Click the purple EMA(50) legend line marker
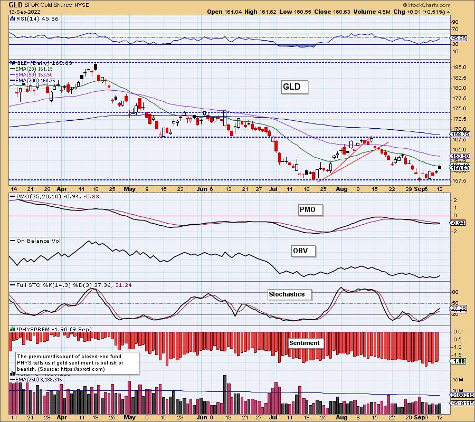 point(13,75)
